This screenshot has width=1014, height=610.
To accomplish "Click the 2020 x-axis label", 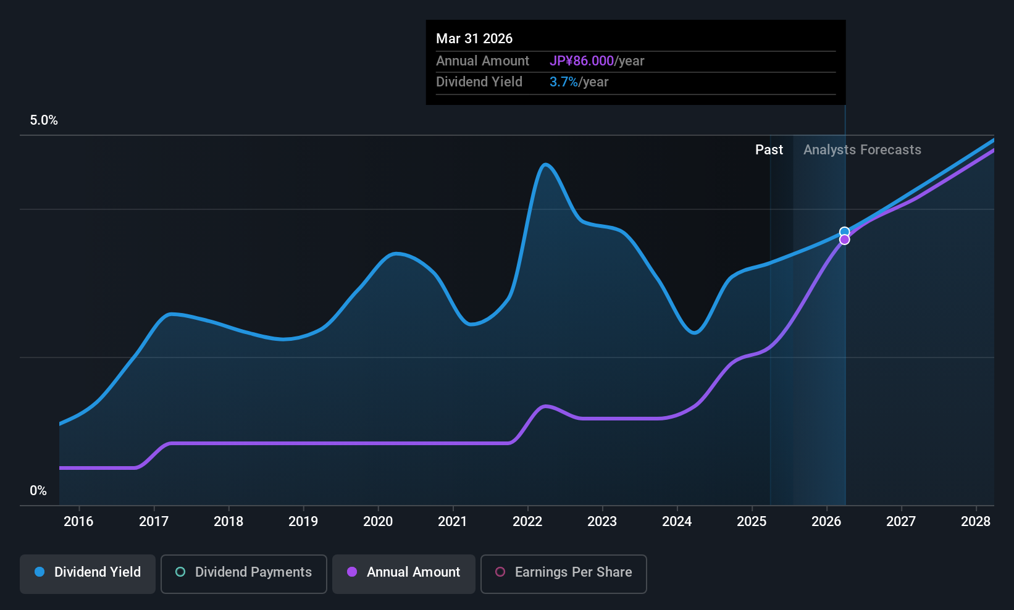I will 378,522.
